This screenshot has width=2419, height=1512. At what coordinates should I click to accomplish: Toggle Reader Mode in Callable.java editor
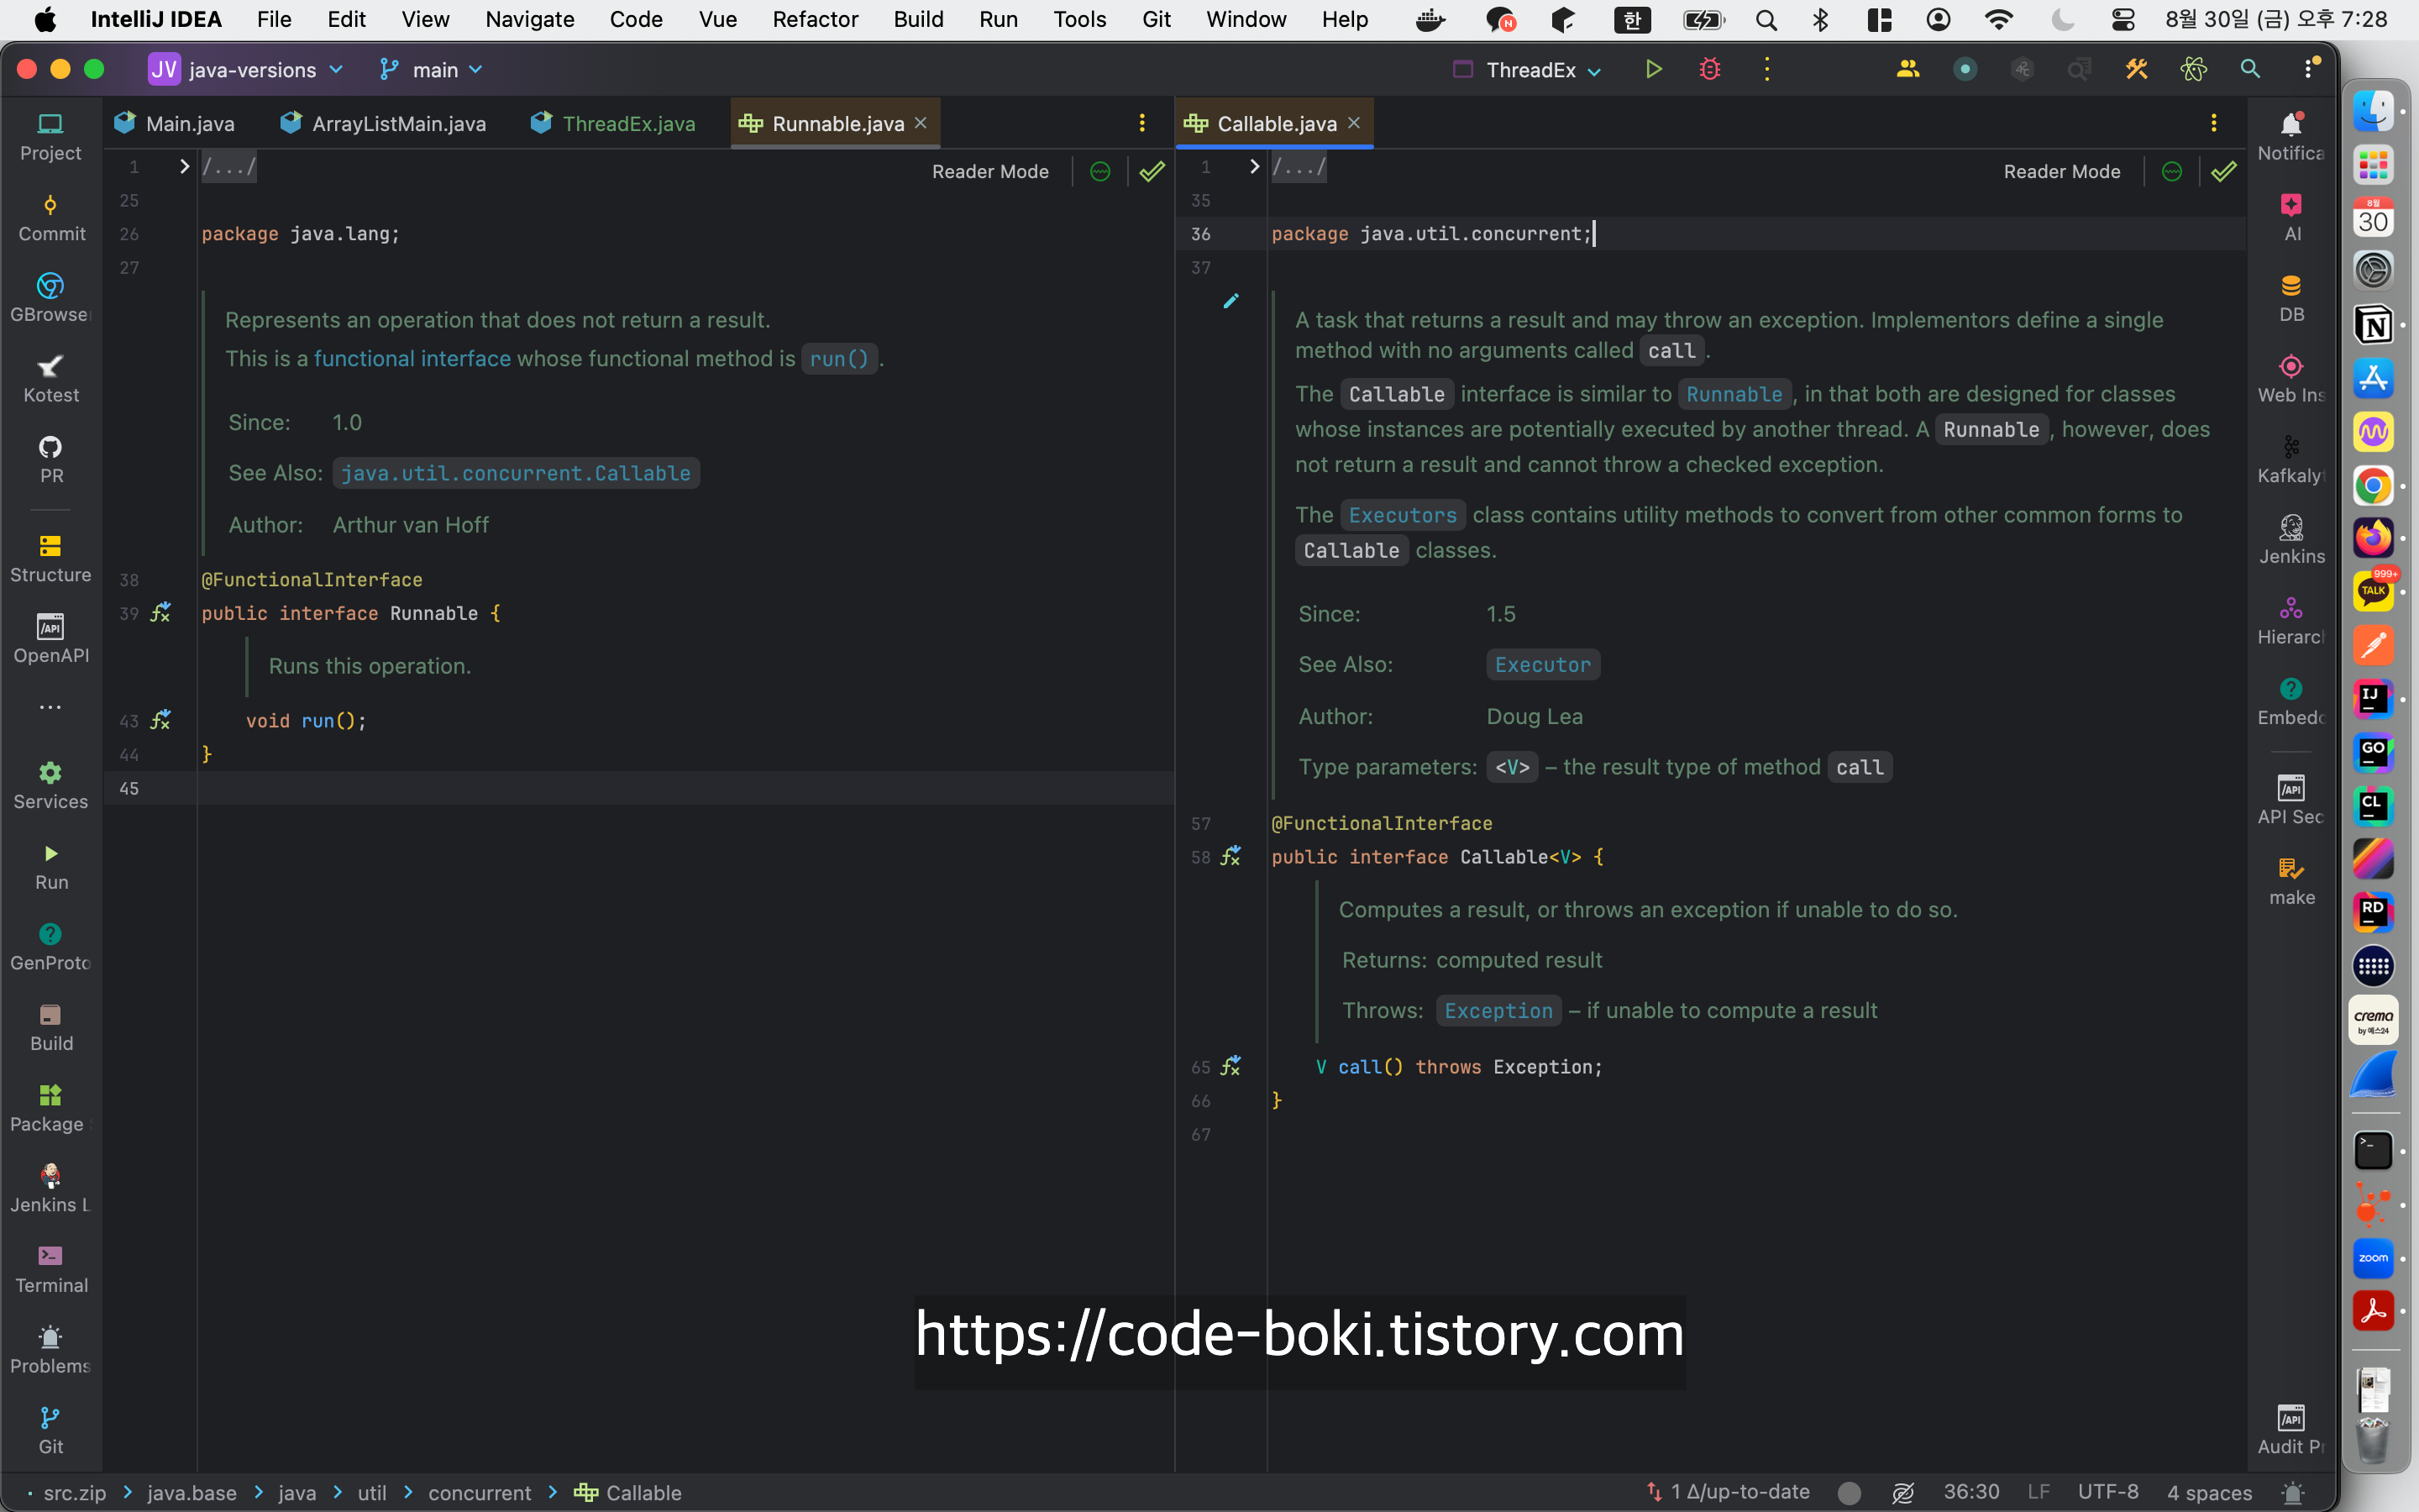click(x=2061, y=172)
